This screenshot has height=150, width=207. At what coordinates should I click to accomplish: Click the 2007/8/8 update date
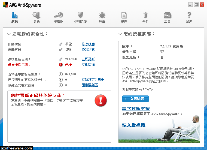[x=71, y=59]
